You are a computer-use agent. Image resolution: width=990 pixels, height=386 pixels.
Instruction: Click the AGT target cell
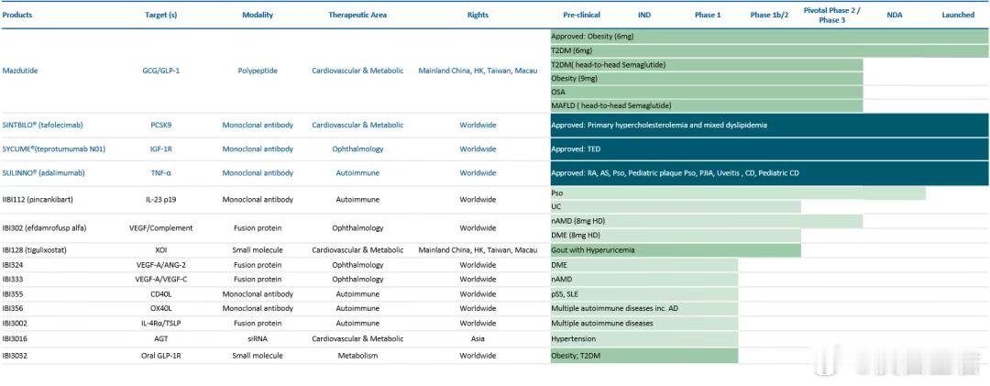tap(161, 338)
